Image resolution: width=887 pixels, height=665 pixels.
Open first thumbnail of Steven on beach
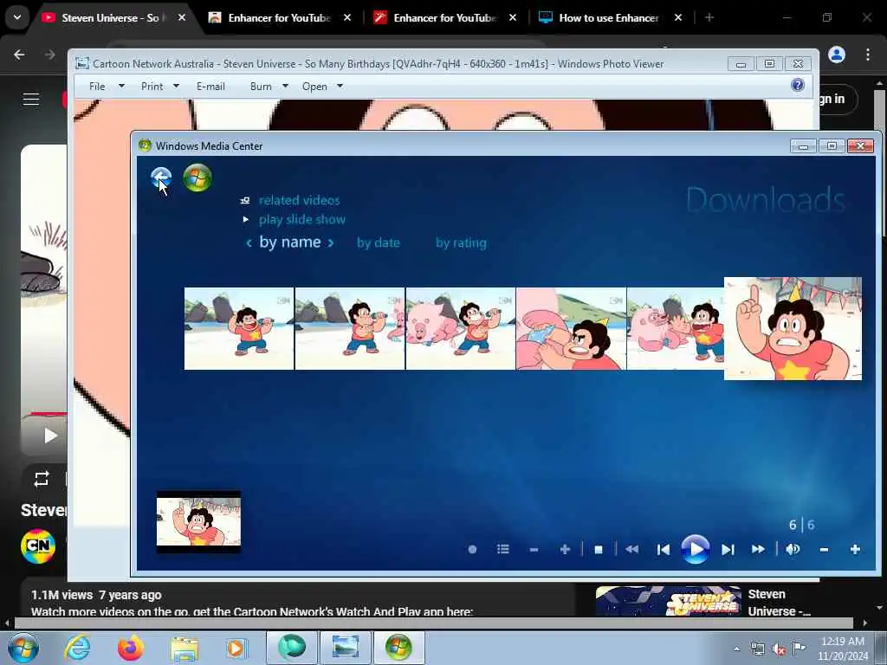pyautogui.click(x=239, y=328)
